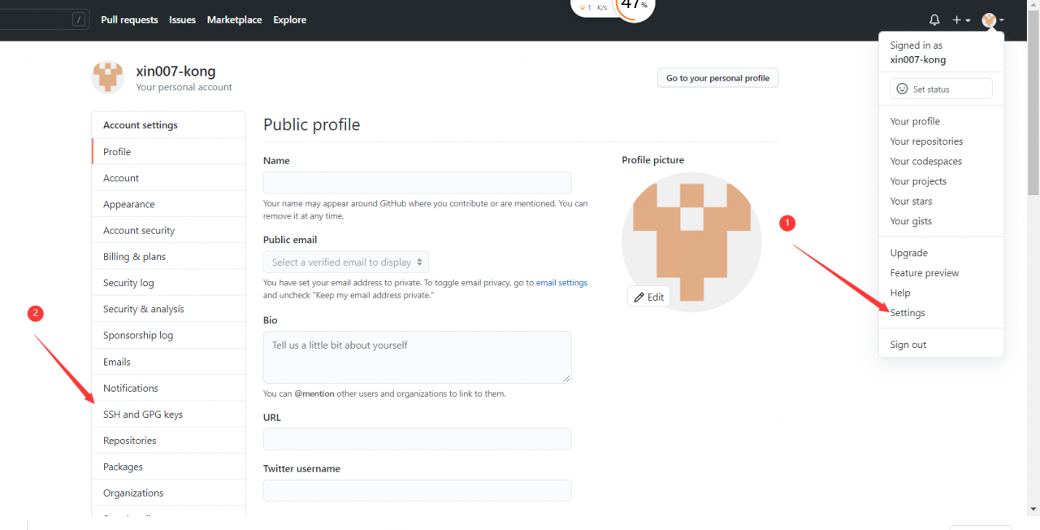Follow the email settings link
1040x530 pixels.
coord(561,283)
